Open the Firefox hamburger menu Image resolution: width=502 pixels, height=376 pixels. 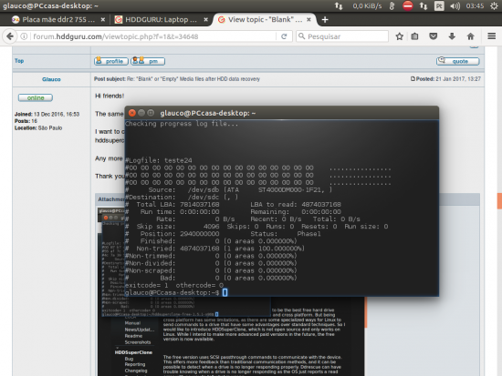click(x=491, y=36)
